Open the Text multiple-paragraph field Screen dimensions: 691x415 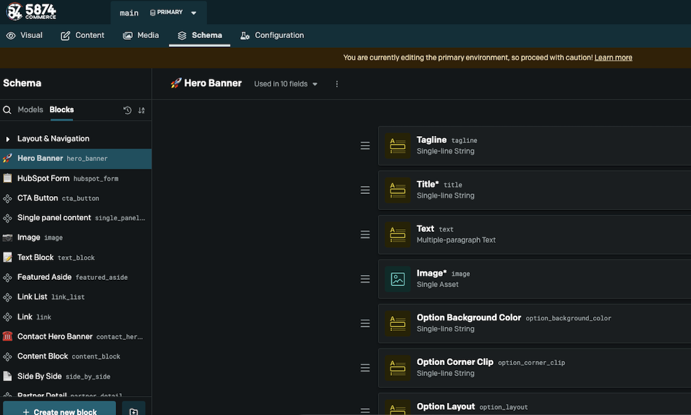(534, 235)
